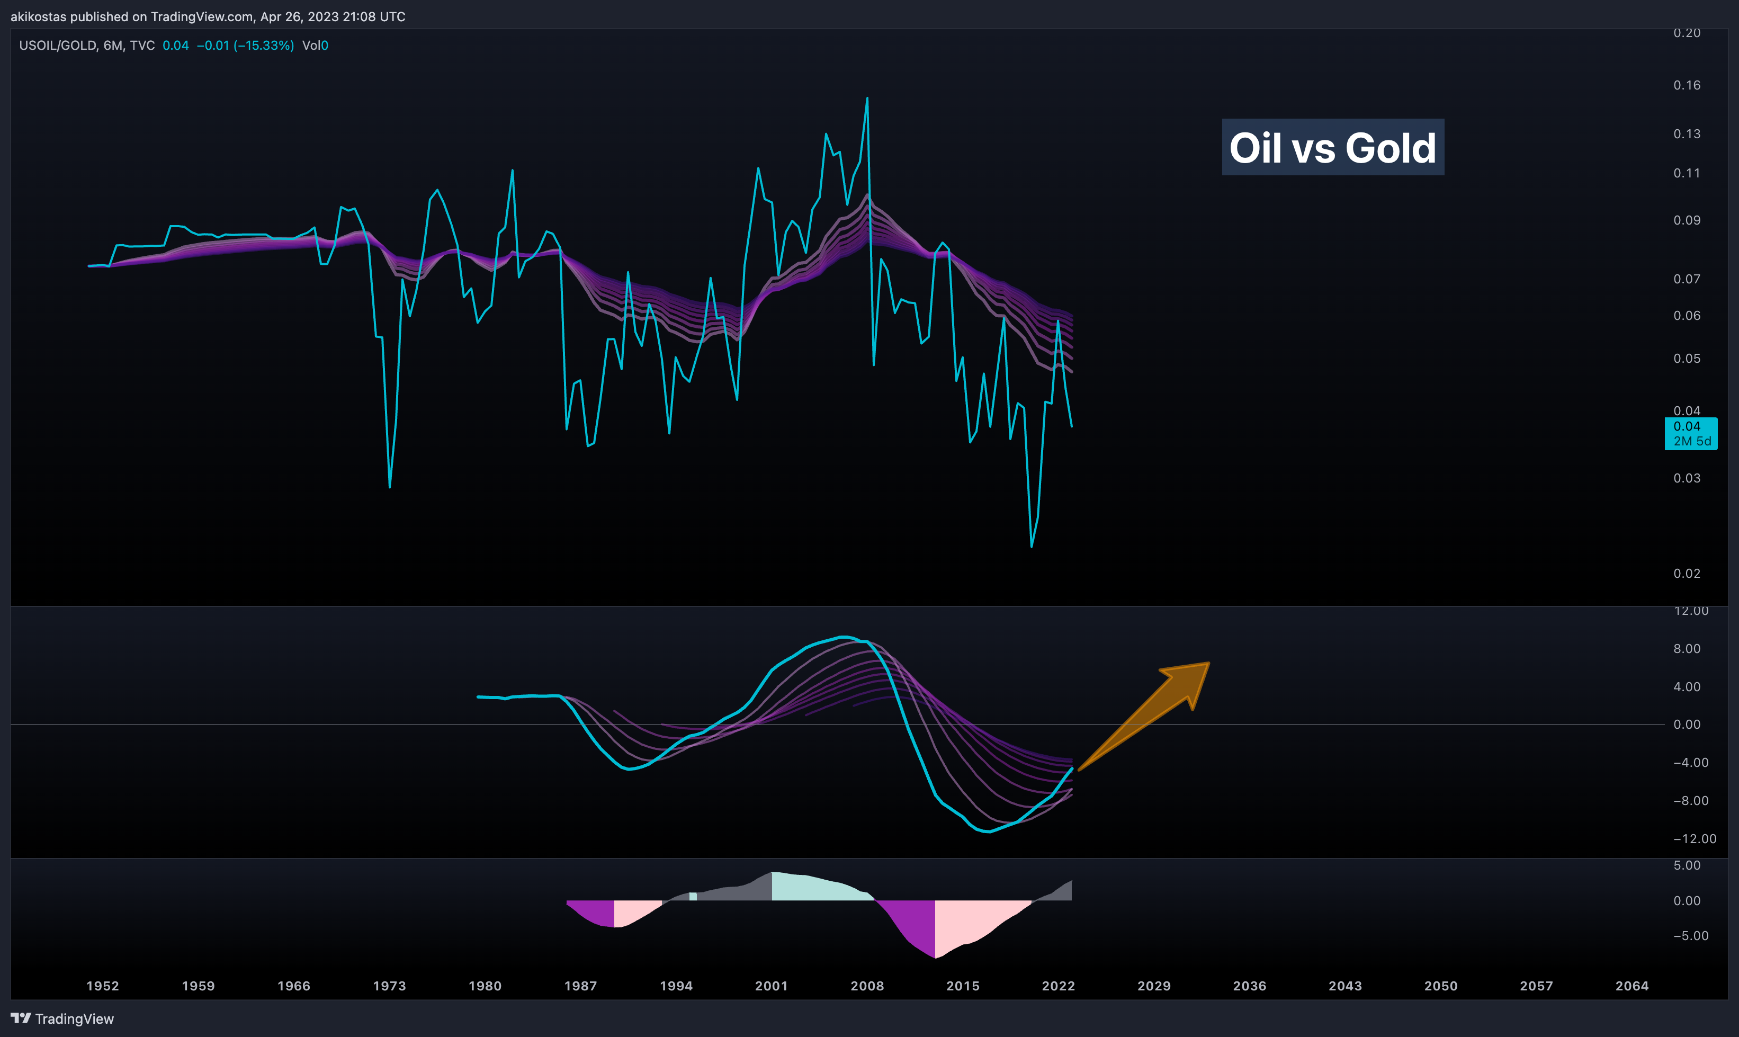This screenshot has width=1739, height=1037.
Task: Click the 2064 date label on time axis
Action: pos(1632,986)
